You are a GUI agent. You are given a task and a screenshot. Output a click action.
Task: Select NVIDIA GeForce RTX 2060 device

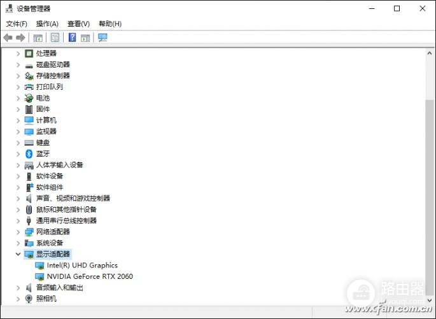click(x=90, y=276)
